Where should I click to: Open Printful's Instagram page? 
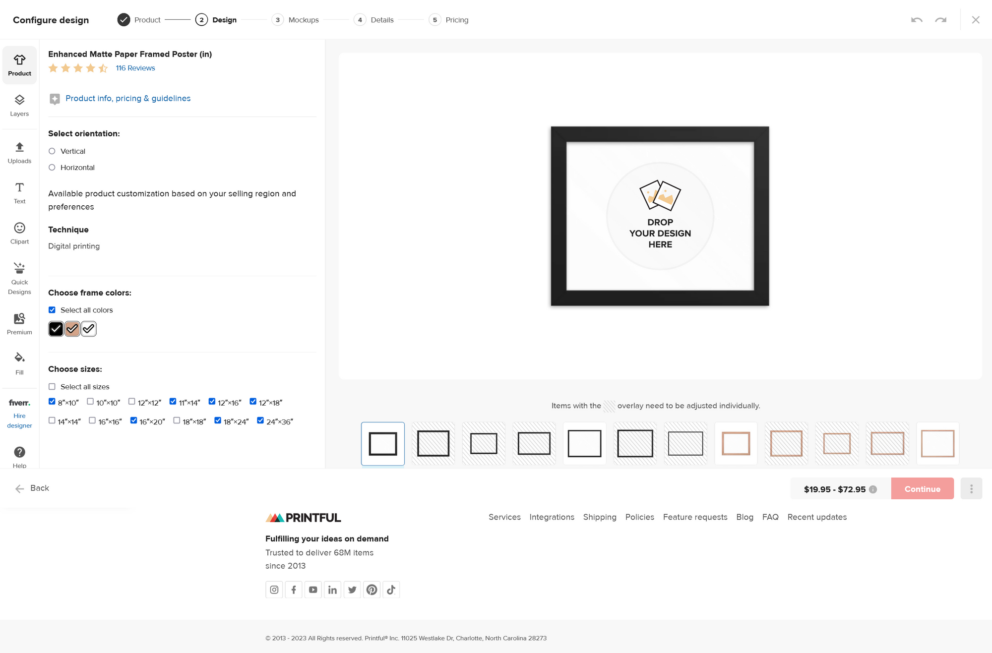tap(274, 589)
